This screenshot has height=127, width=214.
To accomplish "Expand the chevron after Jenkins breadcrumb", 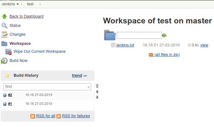I will pos(22,4).
